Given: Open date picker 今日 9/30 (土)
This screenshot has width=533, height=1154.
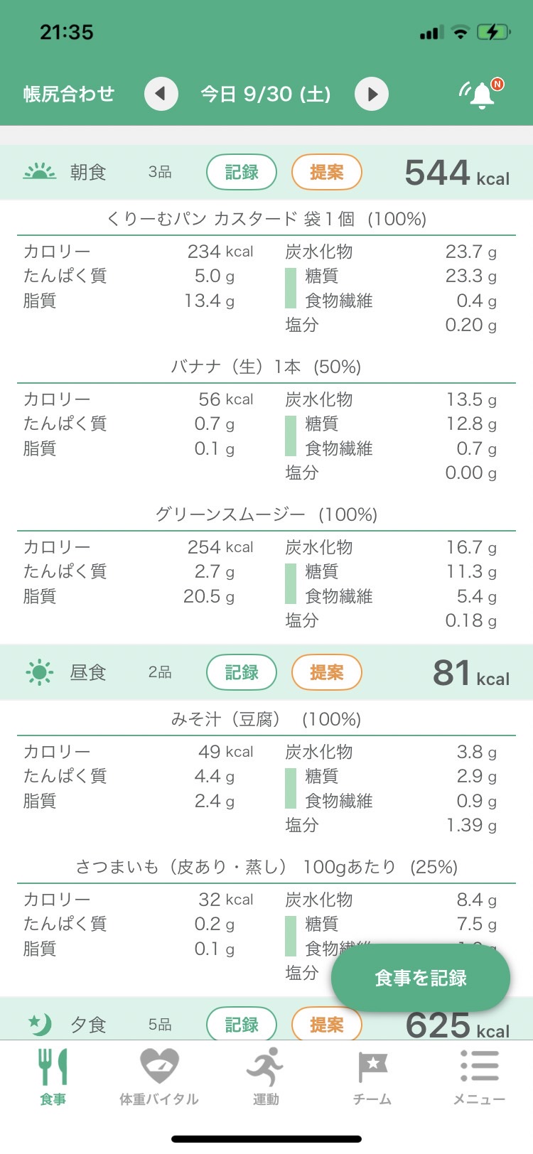Looking at the screenshot, I should pos(266,94).
